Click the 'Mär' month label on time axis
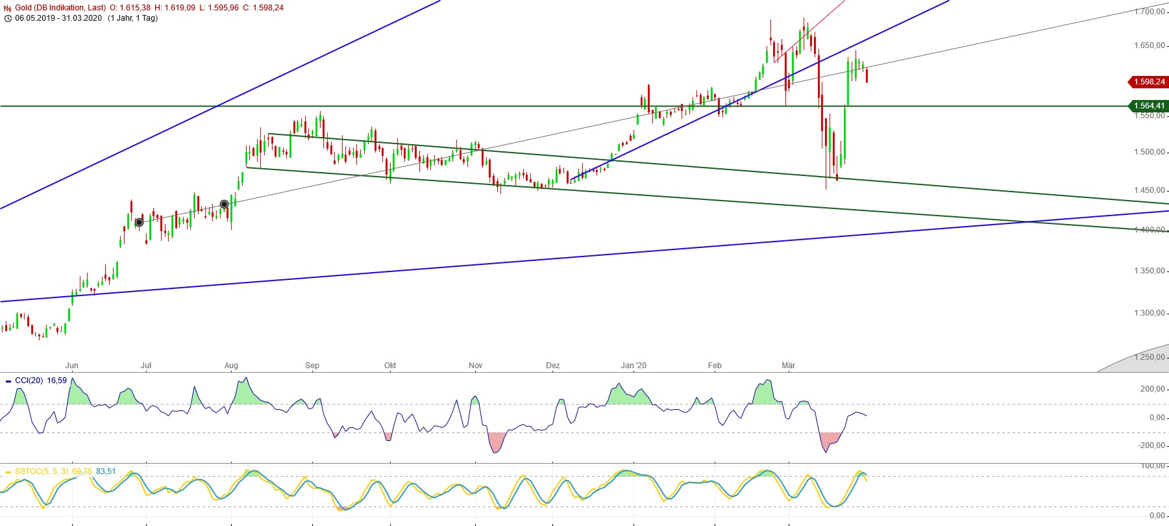Image resolution: width=1169 pixels, height=526 pixels. click(x=789, y=366)
